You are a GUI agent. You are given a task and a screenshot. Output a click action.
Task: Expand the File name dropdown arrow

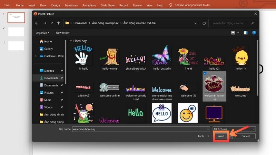[208, 129]
